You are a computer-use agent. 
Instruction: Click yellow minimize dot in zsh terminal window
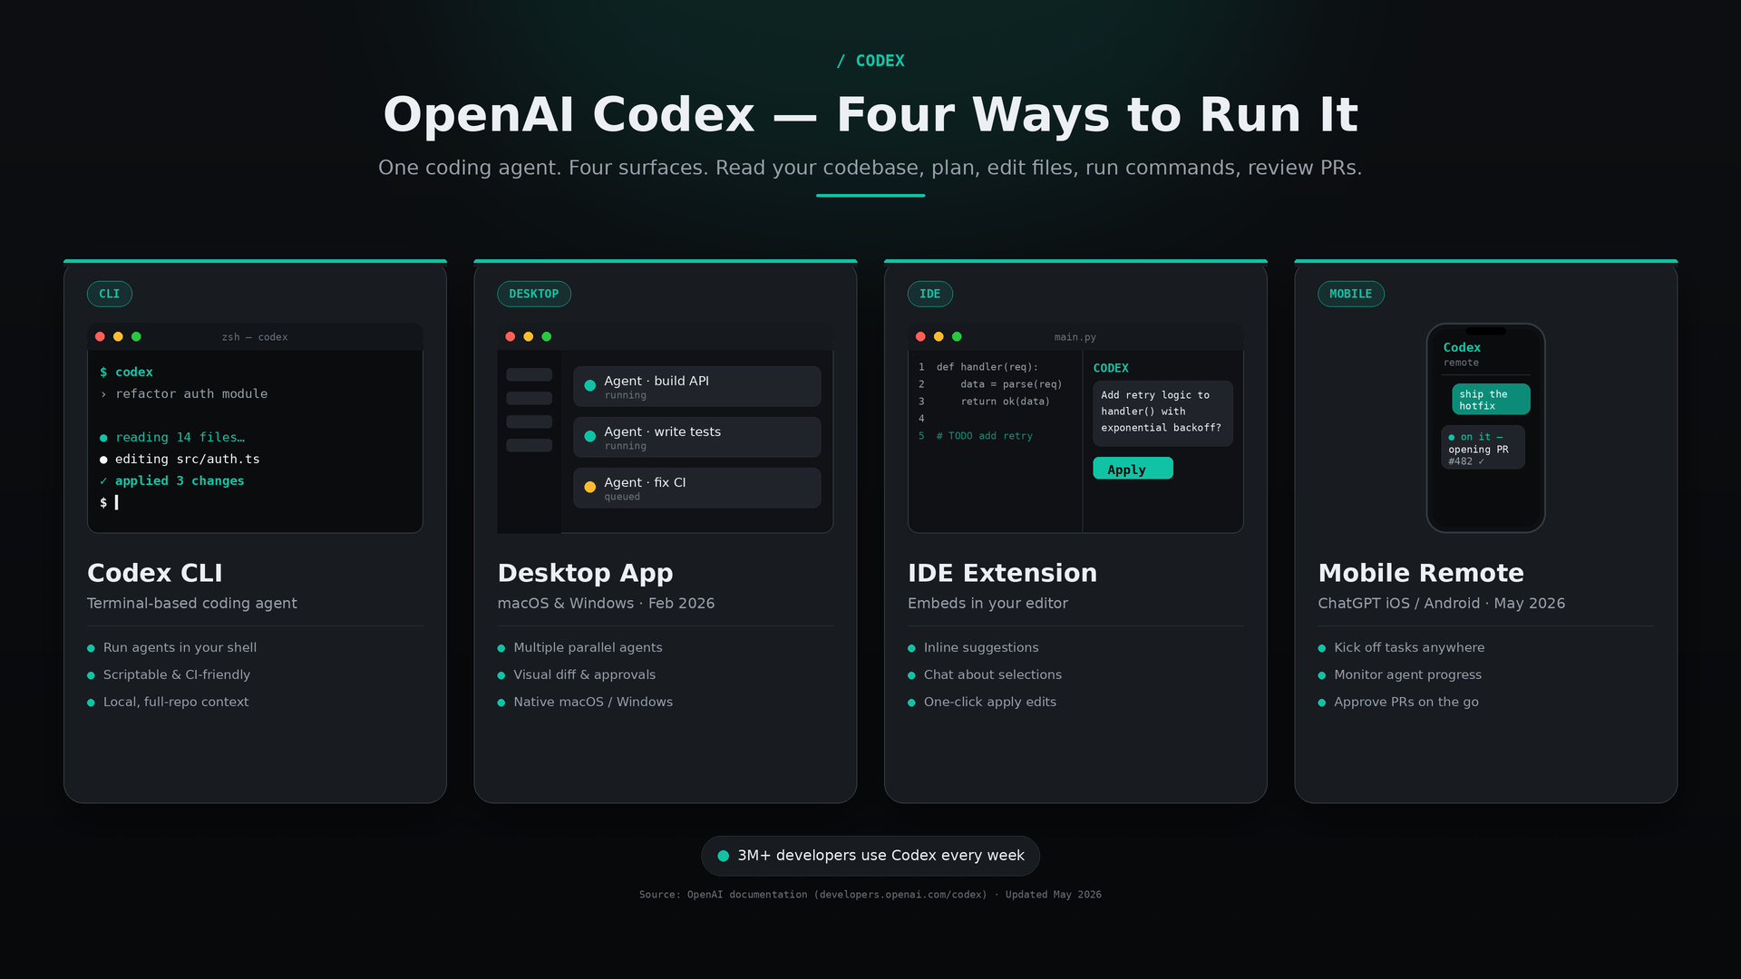coord(118,336)
